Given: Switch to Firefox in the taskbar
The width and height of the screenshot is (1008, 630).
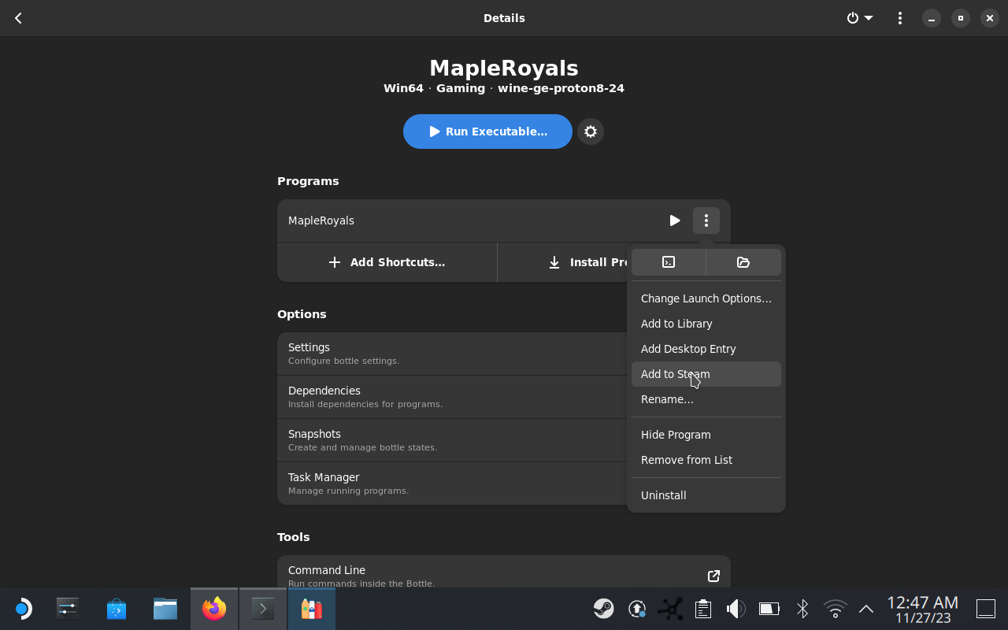Looking at the screenshot, I should [214, 609].
